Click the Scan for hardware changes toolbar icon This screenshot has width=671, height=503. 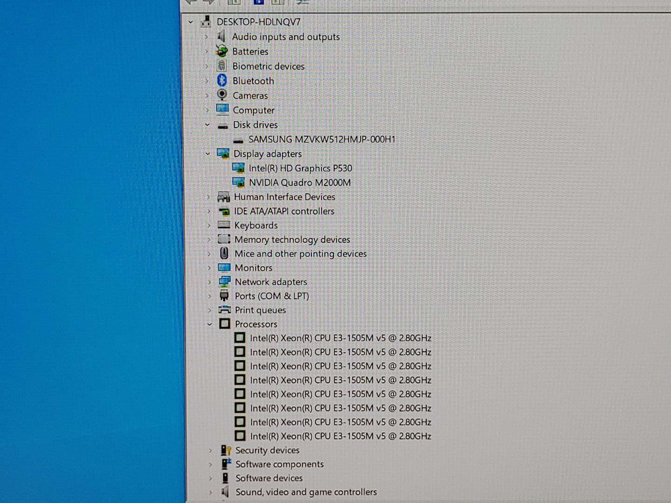click(x=303, y=2)
